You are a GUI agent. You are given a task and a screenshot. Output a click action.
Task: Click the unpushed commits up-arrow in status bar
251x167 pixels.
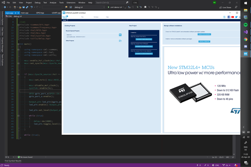pyautogui.click(x=199, y=165)
